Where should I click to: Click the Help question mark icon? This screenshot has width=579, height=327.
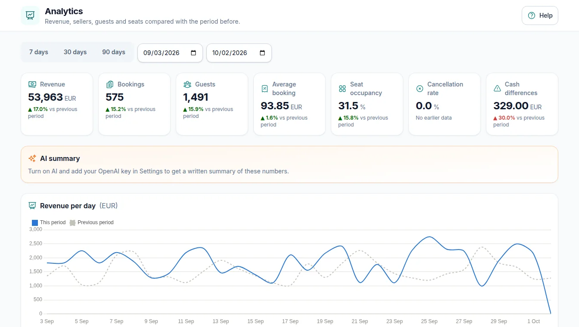[x=532, y=15]
